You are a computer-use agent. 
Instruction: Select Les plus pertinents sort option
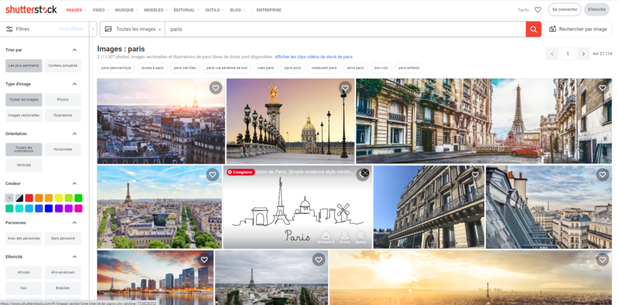point(24,65)
